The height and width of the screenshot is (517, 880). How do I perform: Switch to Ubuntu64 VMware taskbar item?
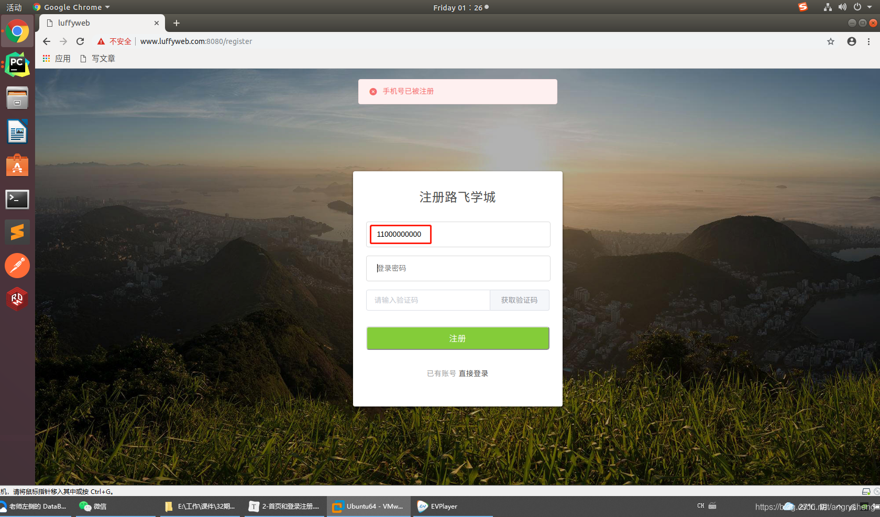pyautogui.click(x=368, y=507)
